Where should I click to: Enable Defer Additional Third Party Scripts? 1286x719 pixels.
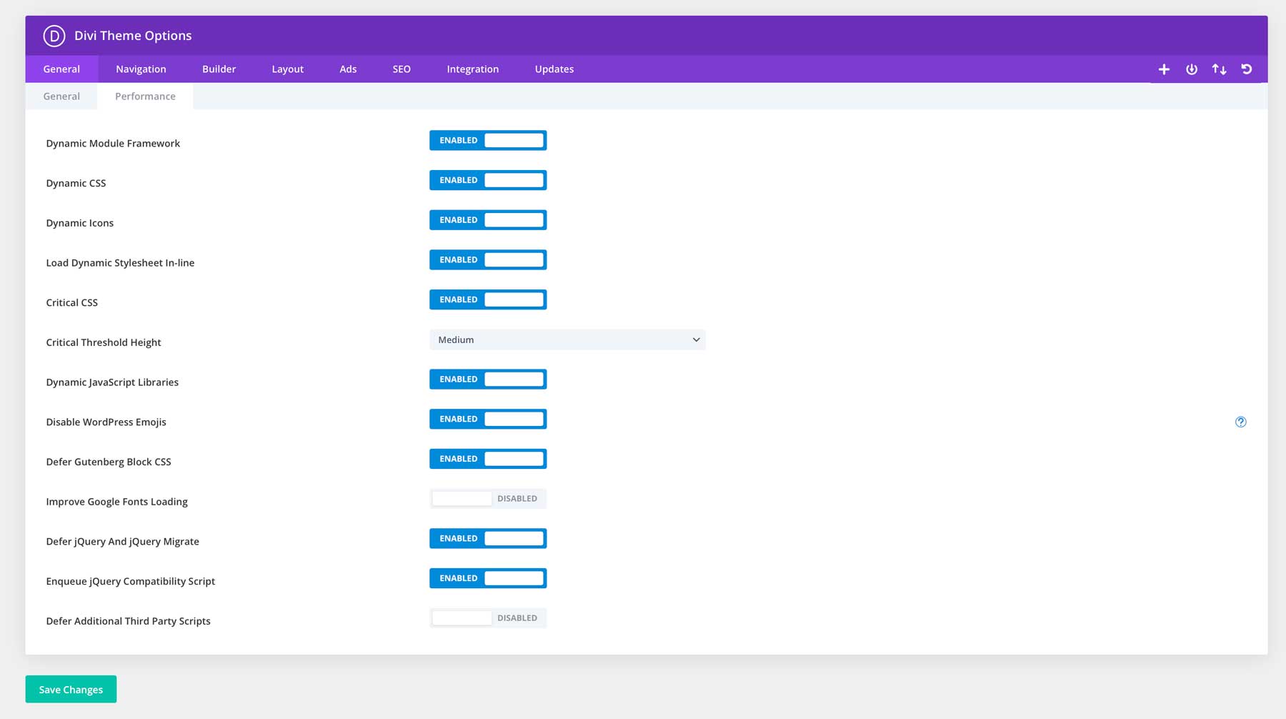point(488,618)
